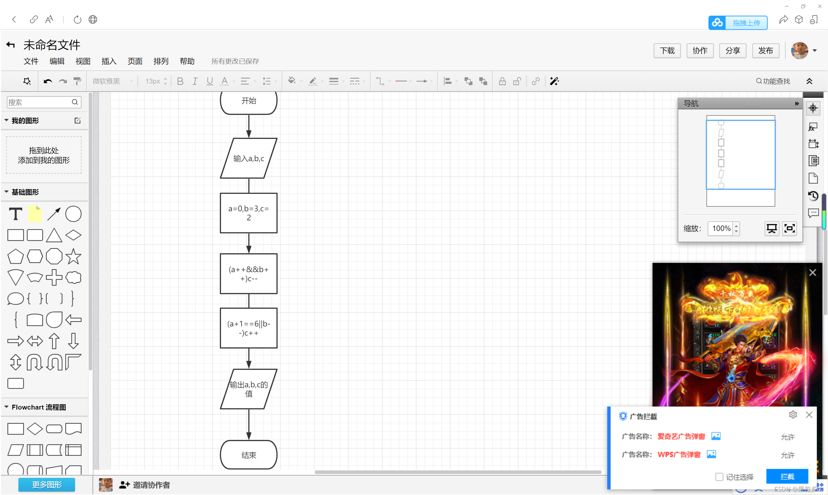Click the pin star icon in toolbar
The height and width of the screenshot is (495, 828).
(27, 81)
